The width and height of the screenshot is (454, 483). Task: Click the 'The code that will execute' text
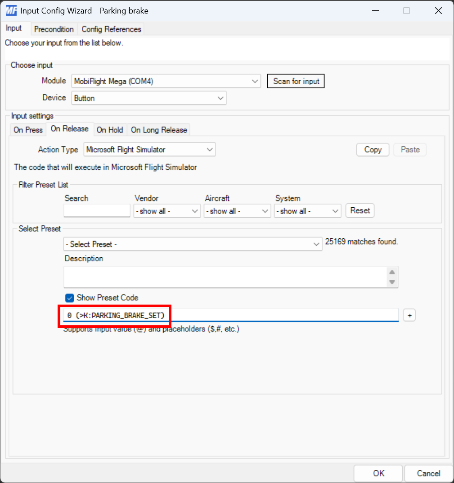[x=105, y=167]
